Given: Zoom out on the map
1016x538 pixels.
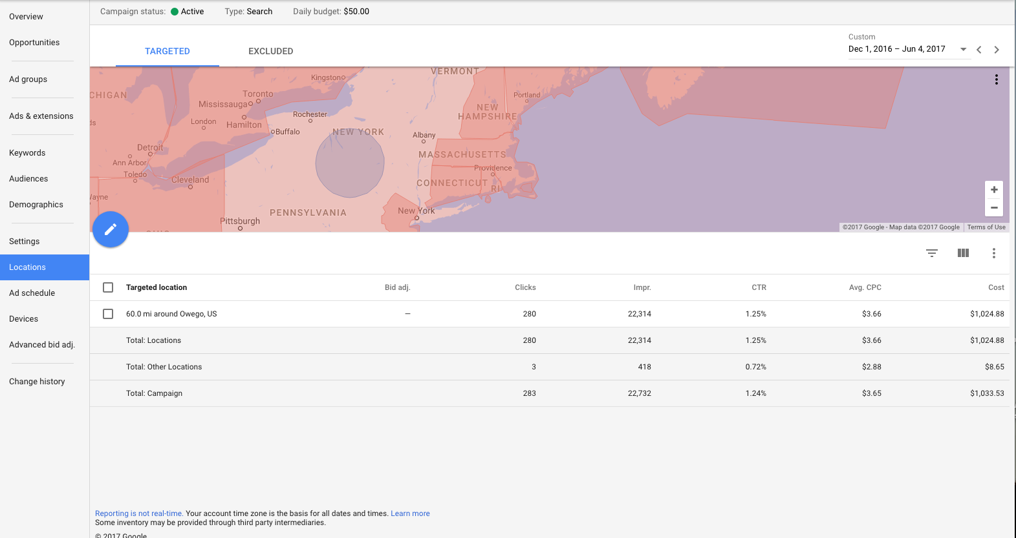Looking at the screenshot, I should [x=993, y=208].
